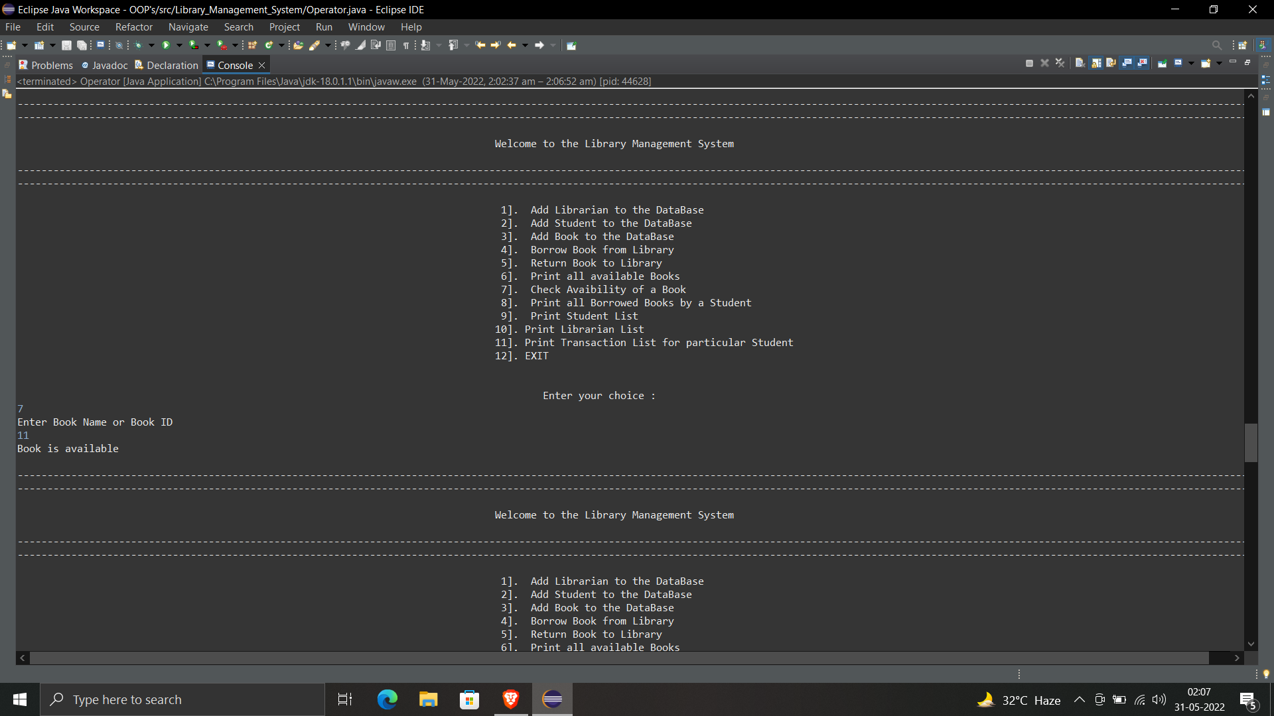Open the Run button dropdown arrow
The height and width of the screenshot is (716, 1274).
[179, 45]
